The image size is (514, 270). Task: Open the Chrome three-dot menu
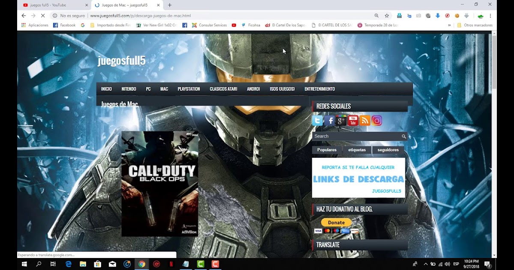point(490,15)
